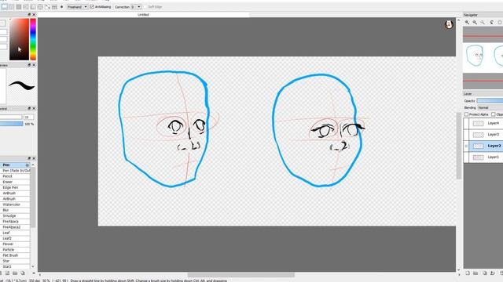Add a new brush from the brush panel
This screenshot has height=282, width=503.
click(x=7, y=273)
